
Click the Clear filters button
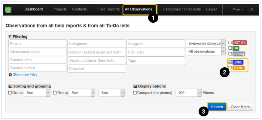tap(240, 107)
